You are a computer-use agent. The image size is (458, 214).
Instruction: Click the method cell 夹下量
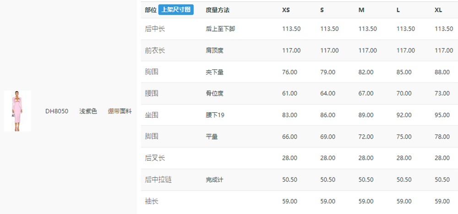tap(214, 72)
